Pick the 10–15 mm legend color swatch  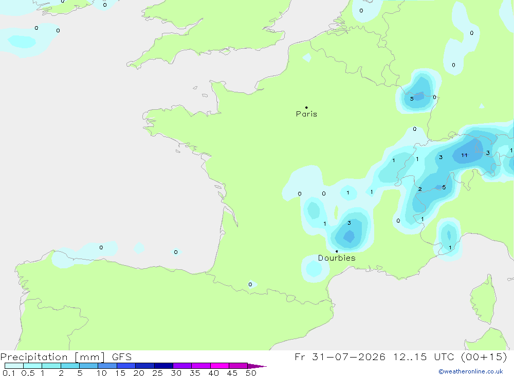[107, 366]
